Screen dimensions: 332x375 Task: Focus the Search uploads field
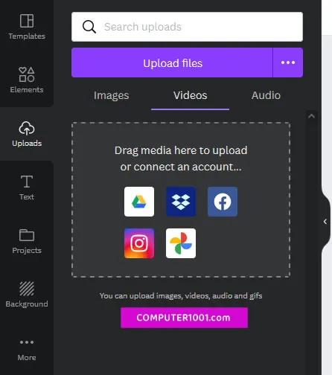tap(188, 27)
